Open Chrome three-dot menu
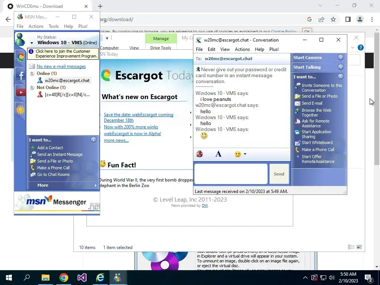This screenshot has height=285, width=380. coord(372,19)
